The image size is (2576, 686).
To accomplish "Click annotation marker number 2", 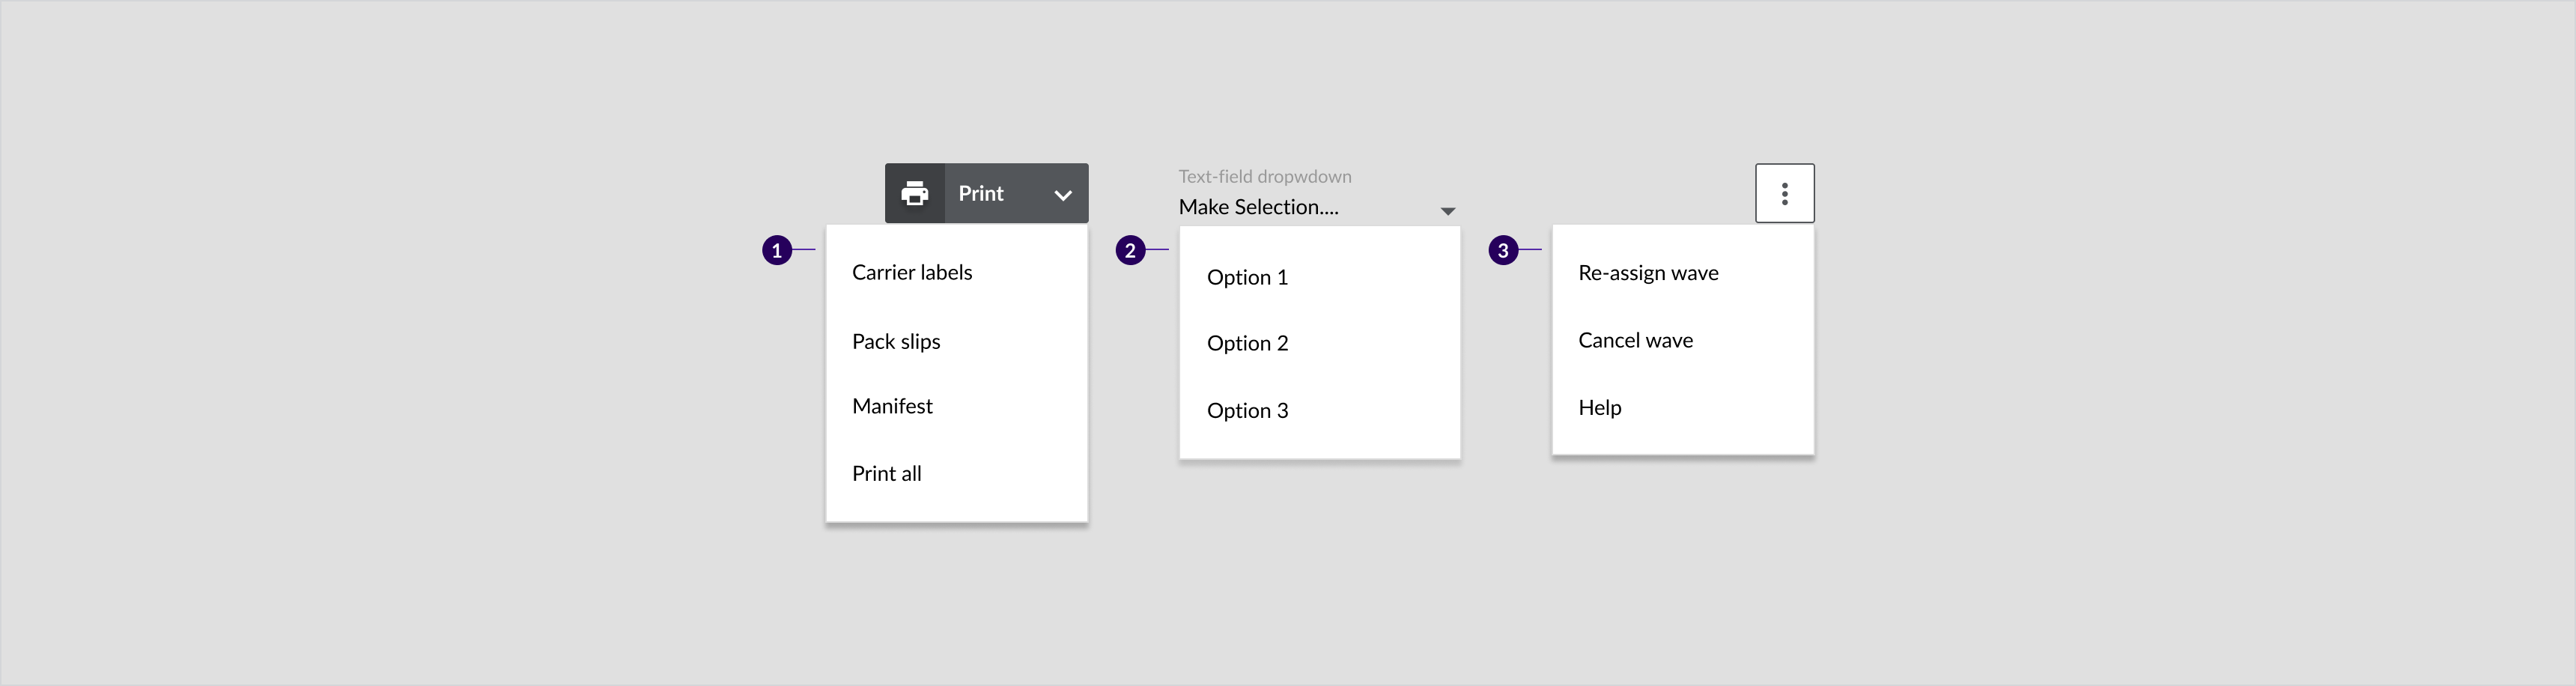I will pyautogui.click(x=1130, y=250).
